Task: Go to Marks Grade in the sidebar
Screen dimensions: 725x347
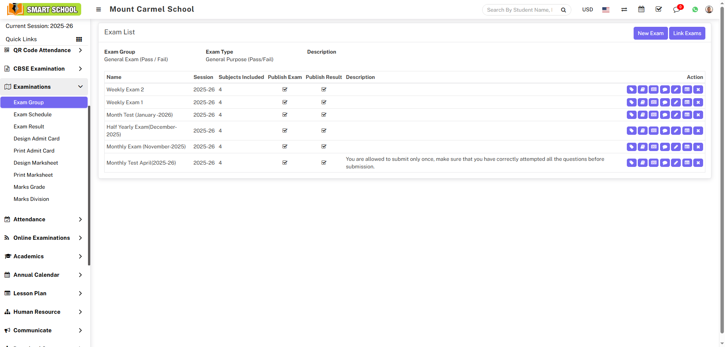Action: (x=29, y=187)
